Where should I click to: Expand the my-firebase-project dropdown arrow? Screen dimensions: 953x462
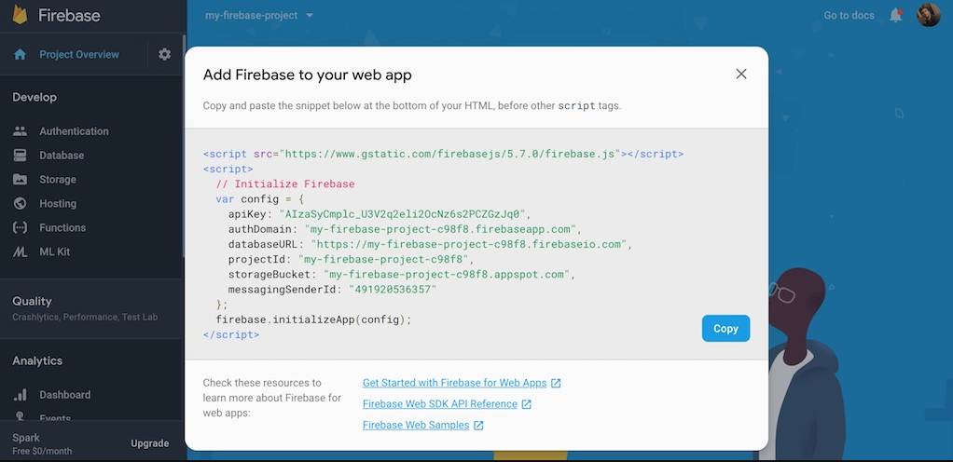[x=310, y=15]
